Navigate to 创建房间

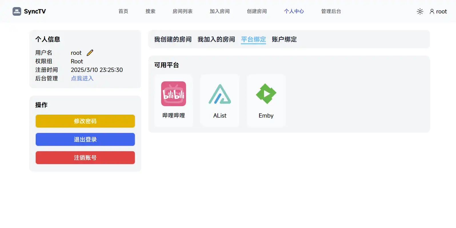pos(257,11)
